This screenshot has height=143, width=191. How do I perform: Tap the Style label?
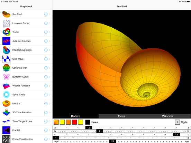184,122
